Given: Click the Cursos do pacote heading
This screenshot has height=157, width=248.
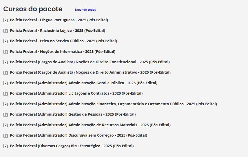Looking at the screenshot, I should click(x=33, y=9).
